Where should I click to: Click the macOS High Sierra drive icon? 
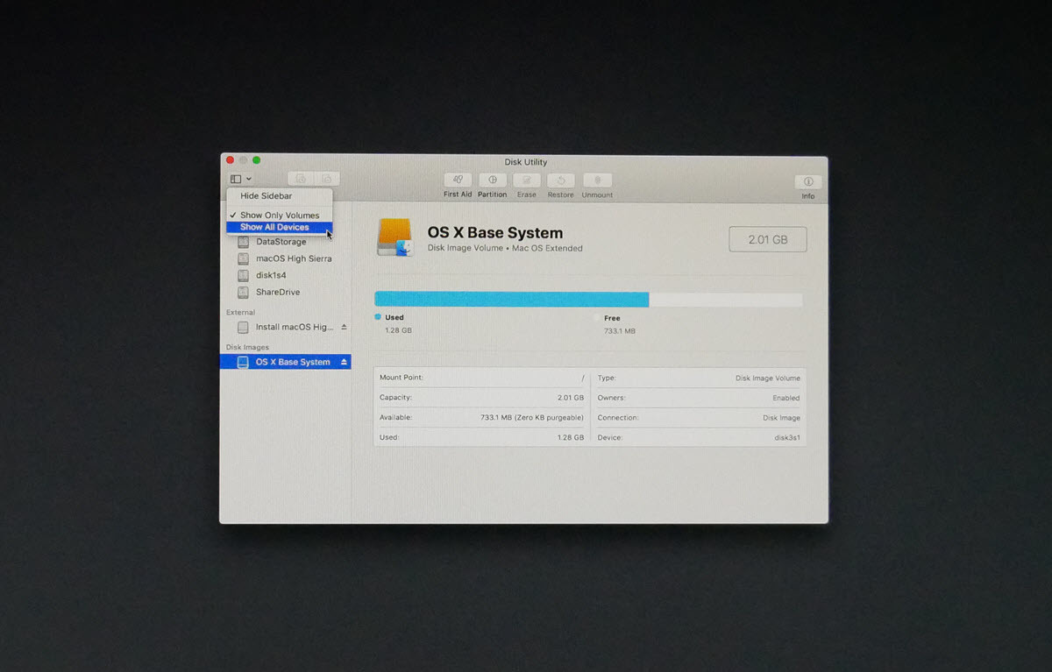pos(243,258)
